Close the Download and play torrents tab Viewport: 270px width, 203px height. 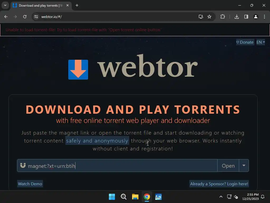pyautogui.click(x=67, y=5)
